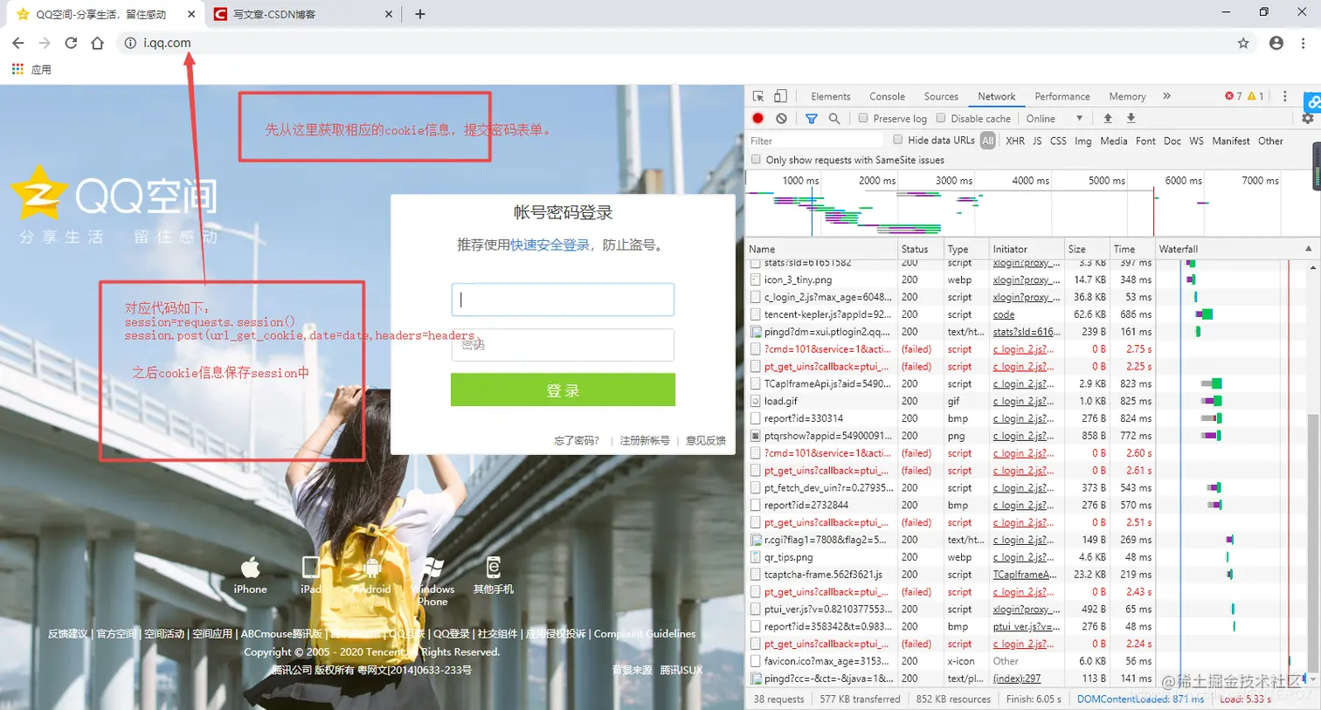Click the import HAR file icon
This screenshot has width=1321, height=710.
tap(1109, 119)
